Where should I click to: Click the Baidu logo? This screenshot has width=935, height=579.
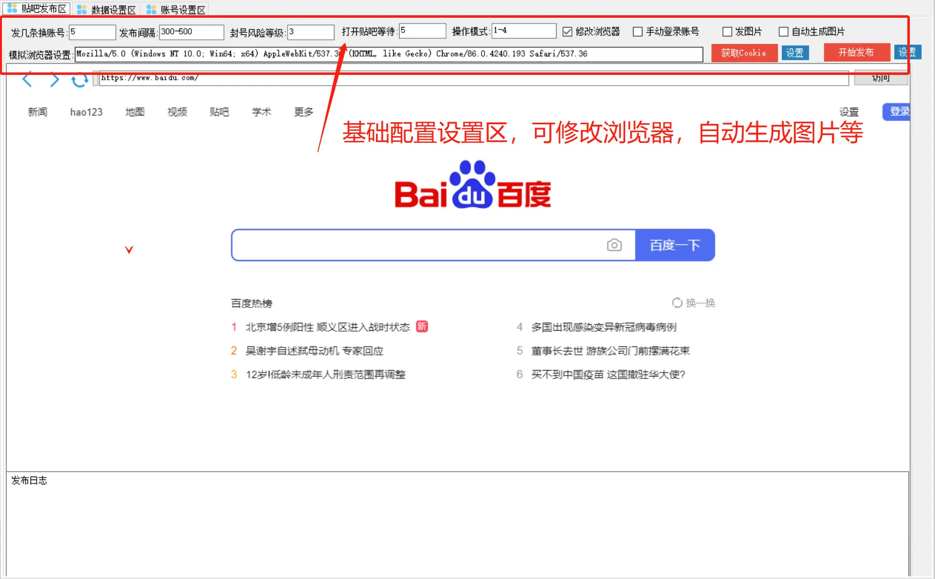[473, 185]
